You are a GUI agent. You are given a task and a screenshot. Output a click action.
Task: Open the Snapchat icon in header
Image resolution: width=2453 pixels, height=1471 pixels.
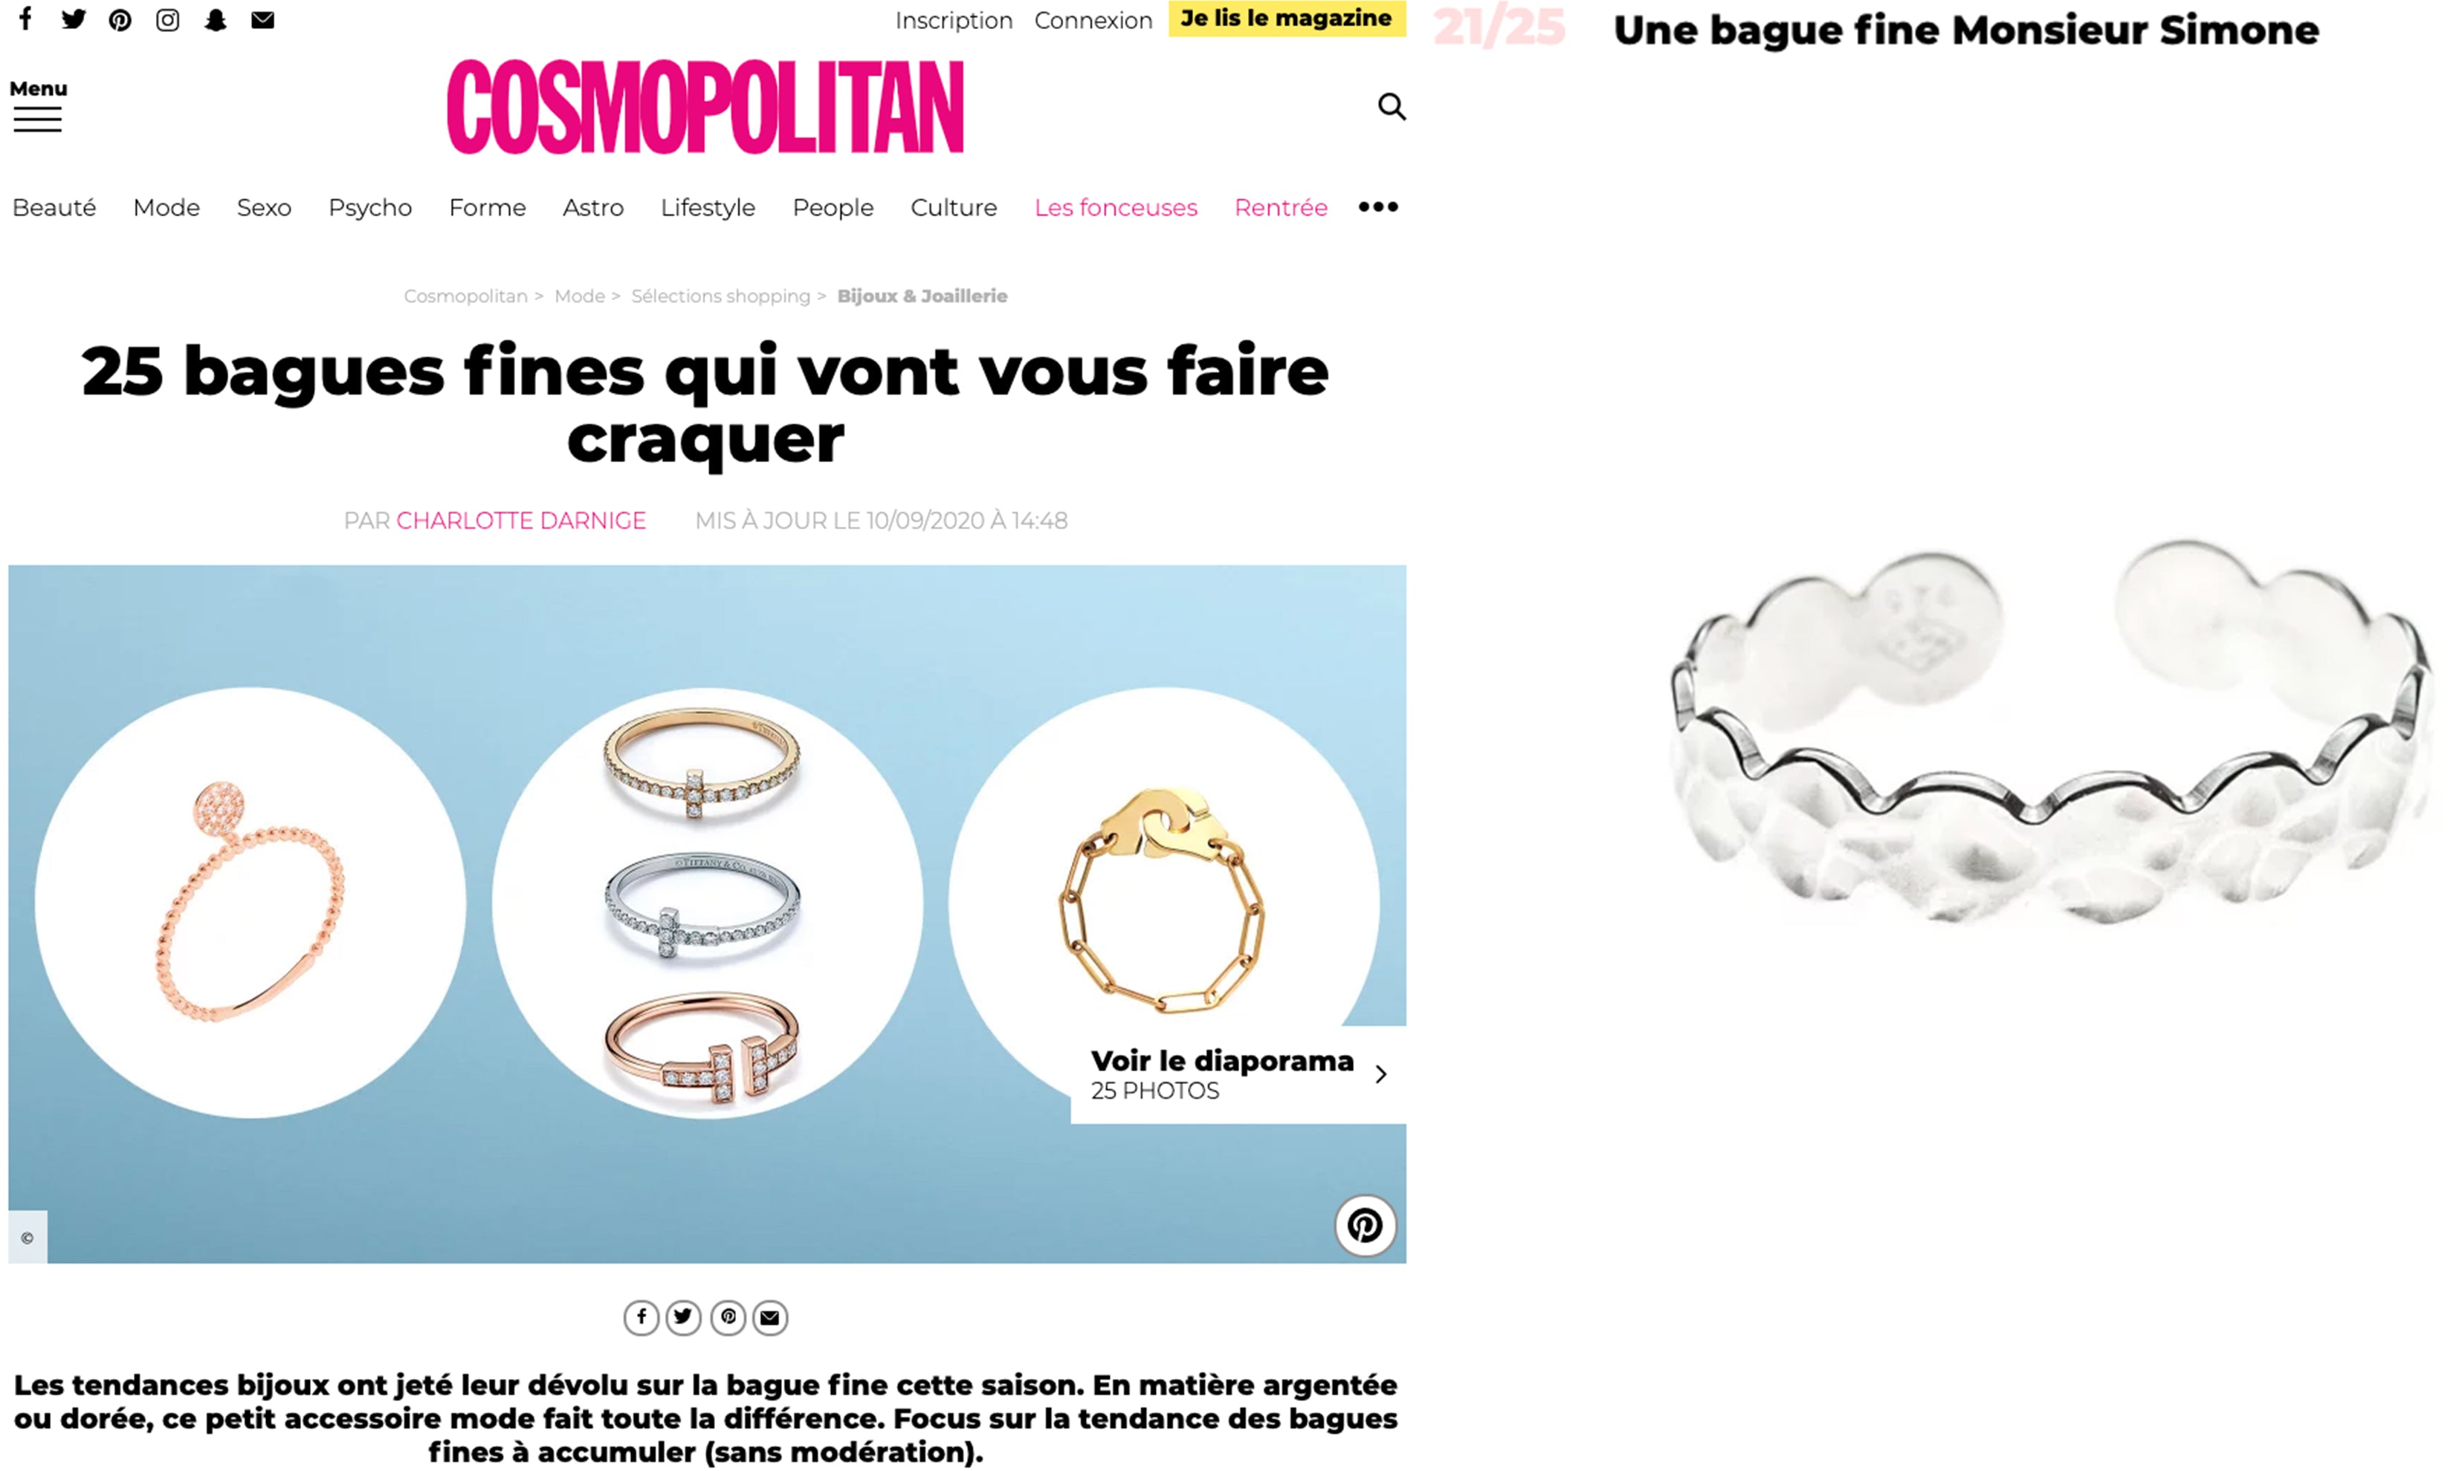pos(215,20)
